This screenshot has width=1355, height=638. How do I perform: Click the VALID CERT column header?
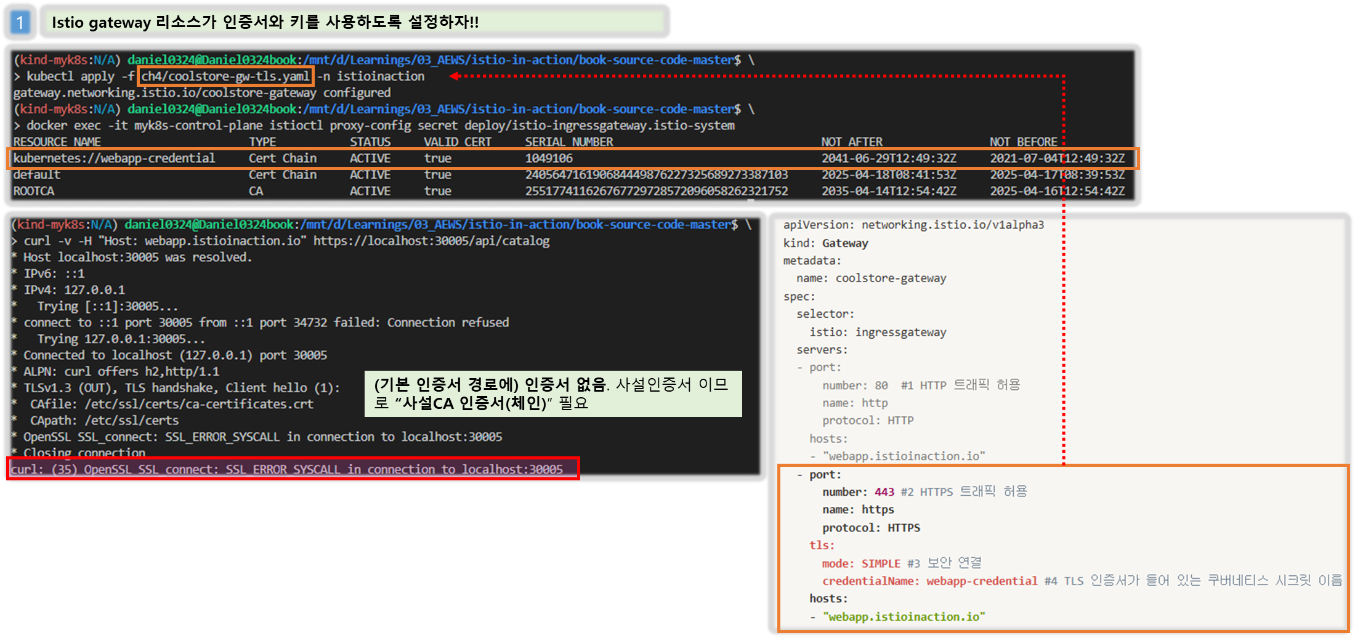coord(458,142)
